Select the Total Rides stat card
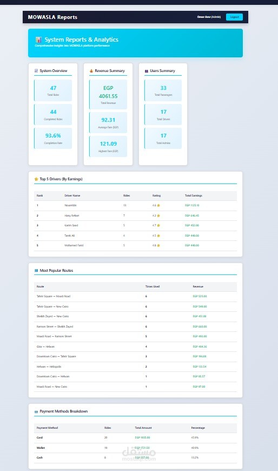Viewport: 278px width, 471px height. click(53, 90)
